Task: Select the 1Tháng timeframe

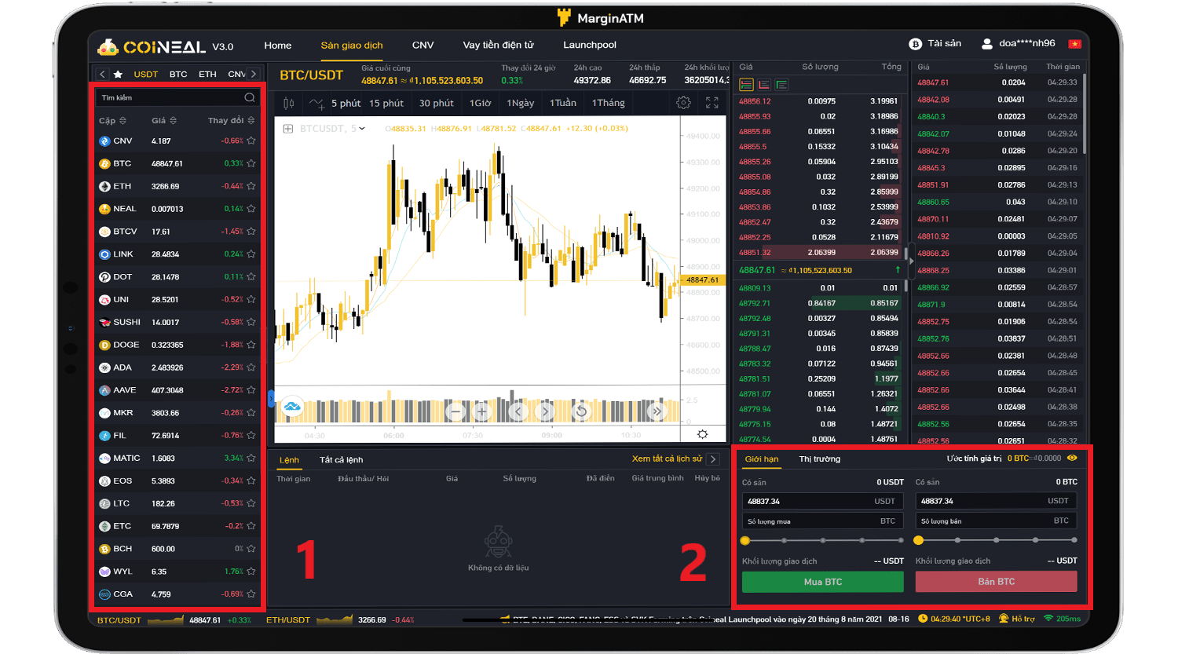Action: 608,103
